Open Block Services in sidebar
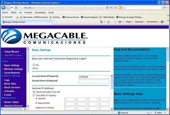The image size is (170, 115). click(x=12, y=87)
